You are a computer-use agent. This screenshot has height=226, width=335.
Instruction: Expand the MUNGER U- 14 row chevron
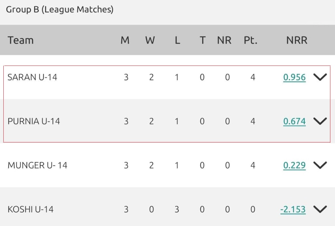320,165
